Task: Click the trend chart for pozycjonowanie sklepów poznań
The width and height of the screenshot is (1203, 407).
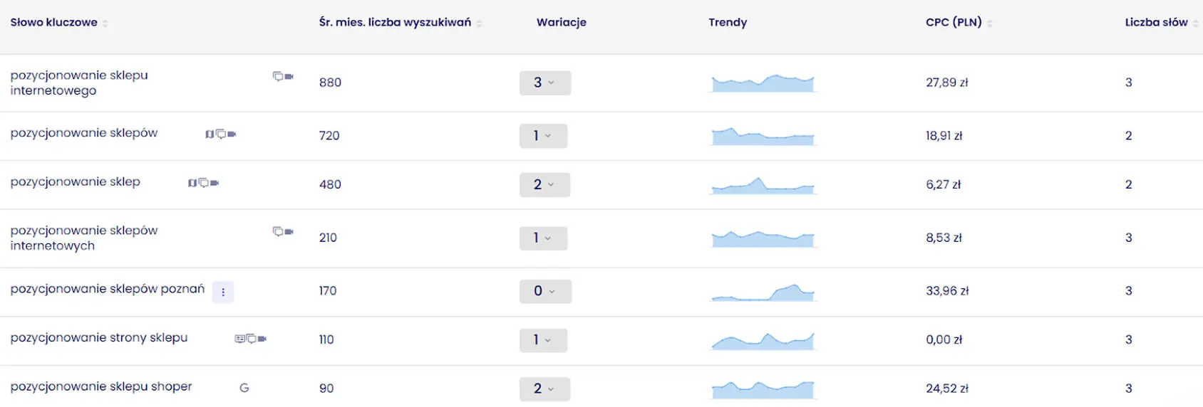Action: tap(763, 292)
